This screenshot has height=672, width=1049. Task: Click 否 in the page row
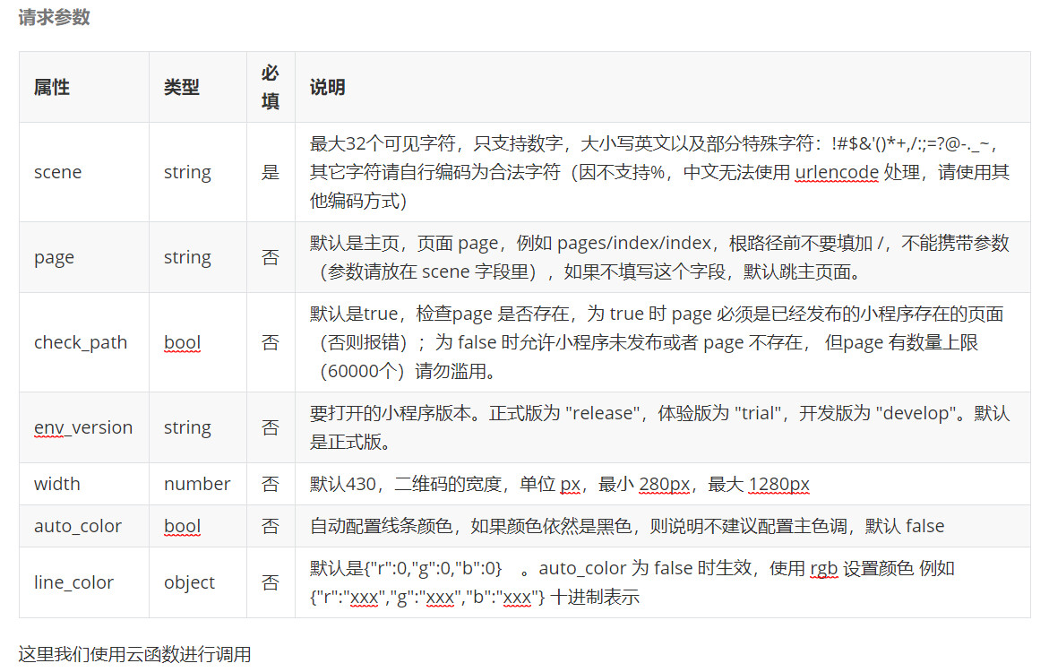tap(271, 258)
